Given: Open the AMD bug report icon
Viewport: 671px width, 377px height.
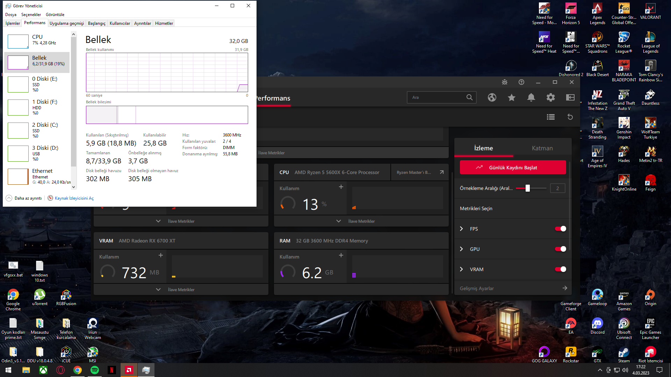Looking at the screenshot, I should click(x=504, y=82).
